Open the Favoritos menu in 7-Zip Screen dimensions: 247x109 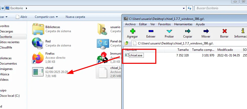[164, 24]
